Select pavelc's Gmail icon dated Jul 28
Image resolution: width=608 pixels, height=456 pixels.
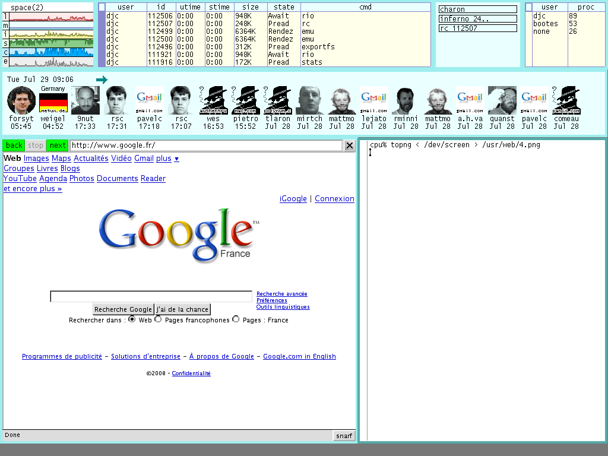pos(534,100)
